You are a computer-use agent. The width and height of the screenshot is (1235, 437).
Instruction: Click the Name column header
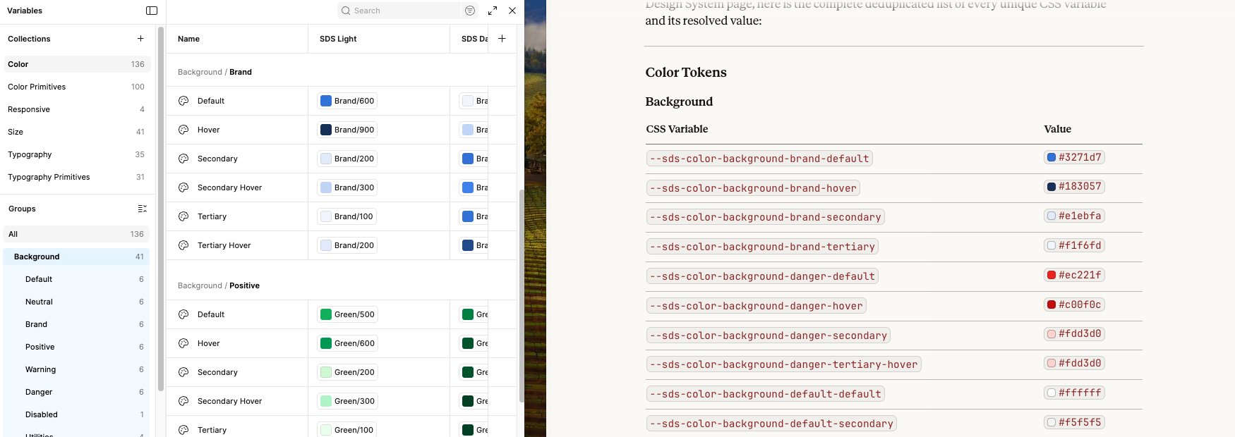237,39
